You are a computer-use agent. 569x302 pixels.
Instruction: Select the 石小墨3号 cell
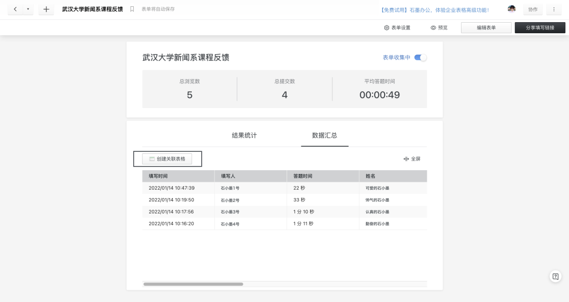pos(251,212)
